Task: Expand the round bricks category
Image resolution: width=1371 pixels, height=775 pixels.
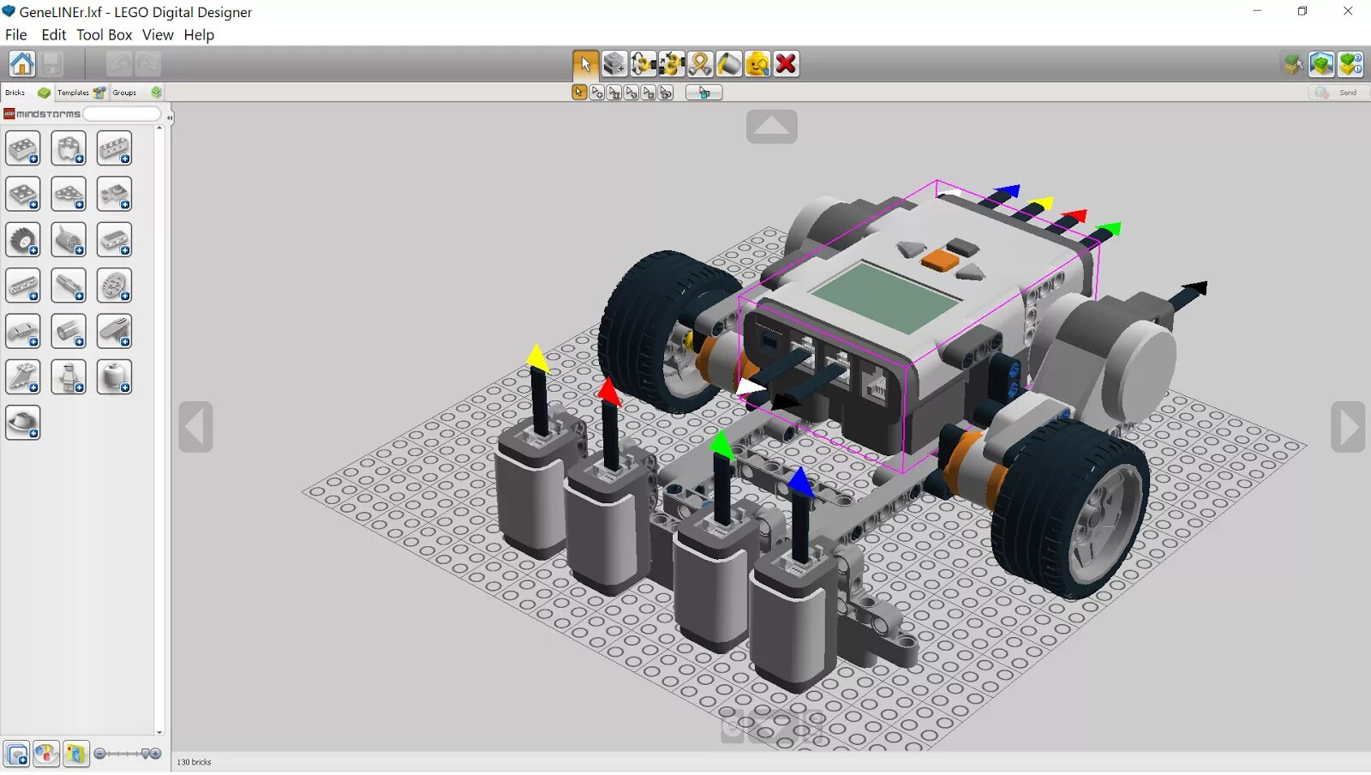Action: 69,149
